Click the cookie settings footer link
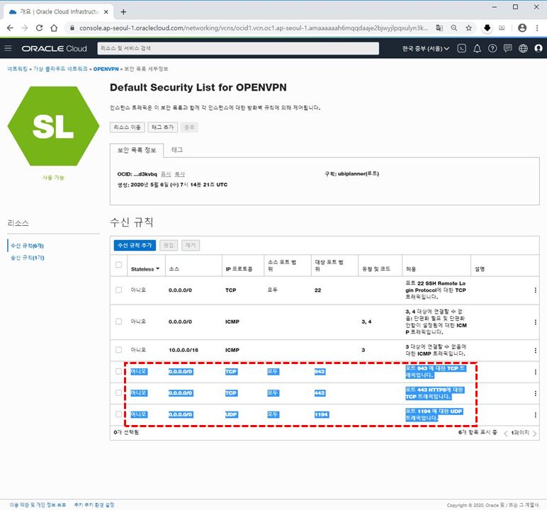The image size is (547, 510). (94, 505)
